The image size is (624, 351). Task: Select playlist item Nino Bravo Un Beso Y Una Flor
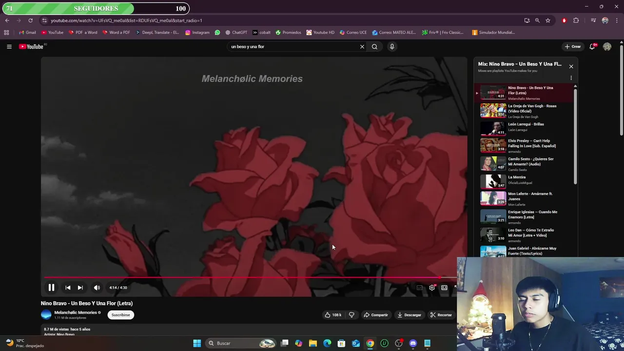[x=524, y=93]
